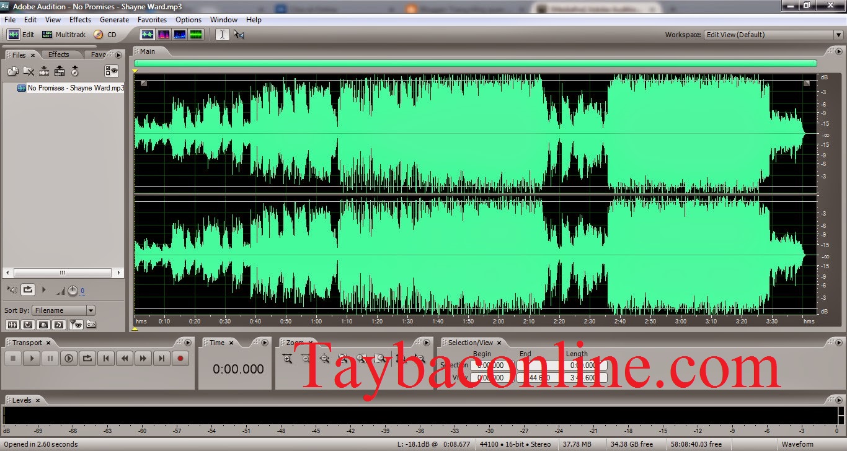This screenshot has height=451, width=847.
Task: Toggle Show Audio Files filter
Action: [x=12, y=325]
